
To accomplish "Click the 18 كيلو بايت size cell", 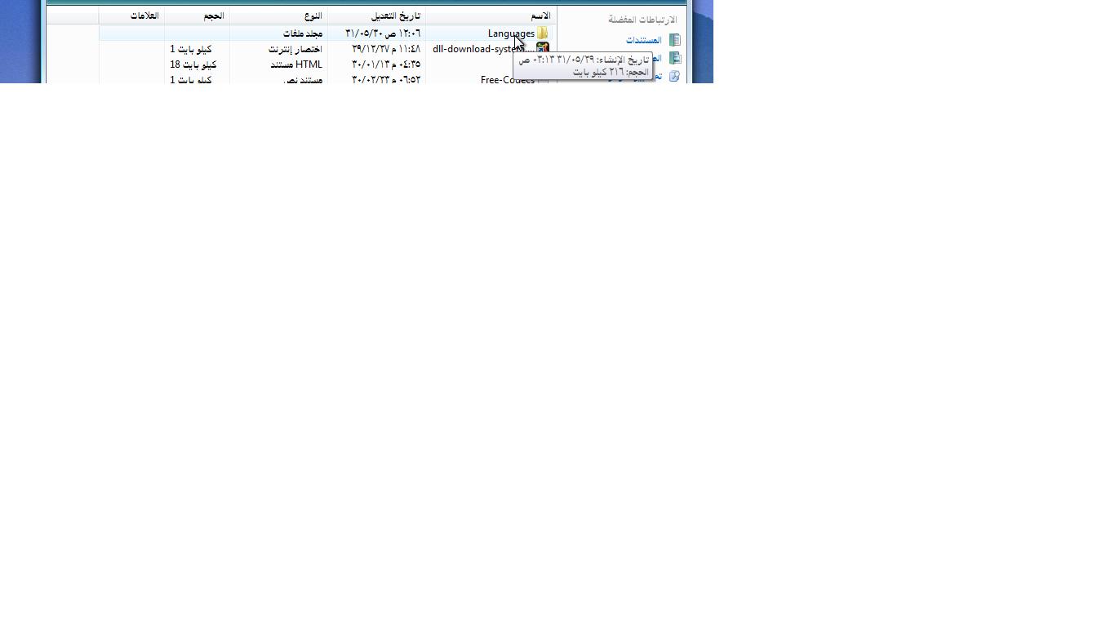I will pyautogui.click(x=193, y=64).
